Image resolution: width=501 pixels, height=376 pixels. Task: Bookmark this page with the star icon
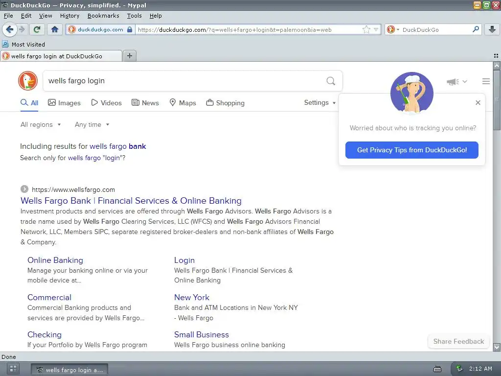(x=366, y=30)
